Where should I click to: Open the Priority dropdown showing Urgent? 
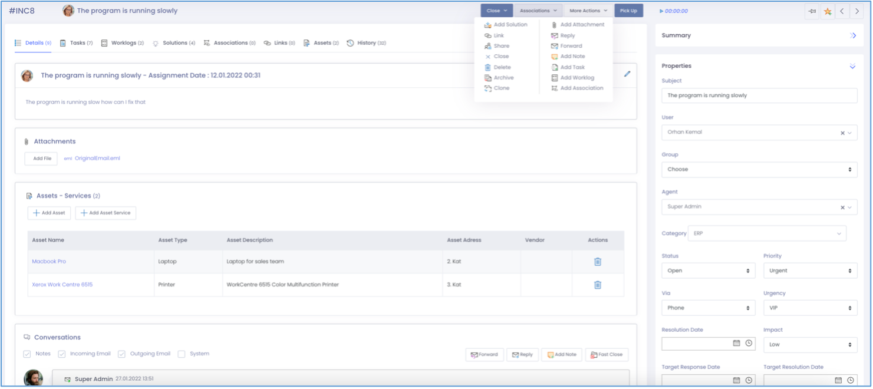click(x=810, y=271)
